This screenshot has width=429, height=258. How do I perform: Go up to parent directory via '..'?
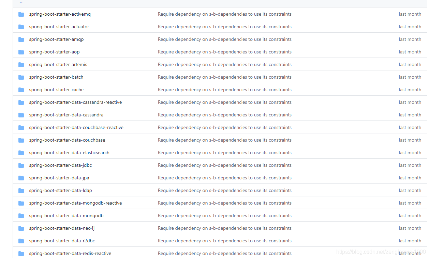21,2
